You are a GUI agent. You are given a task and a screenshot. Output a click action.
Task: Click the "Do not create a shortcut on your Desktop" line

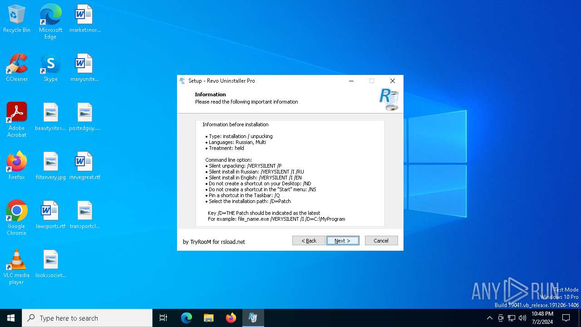(x=258, y=183)
